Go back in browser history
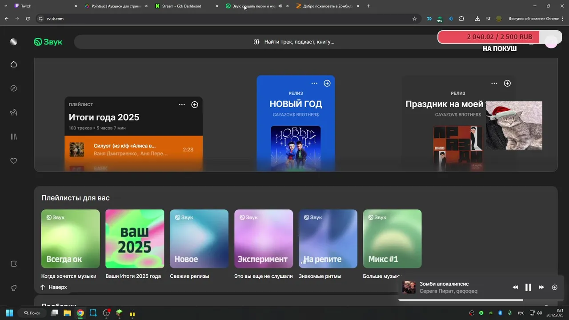 pos(7,19)
